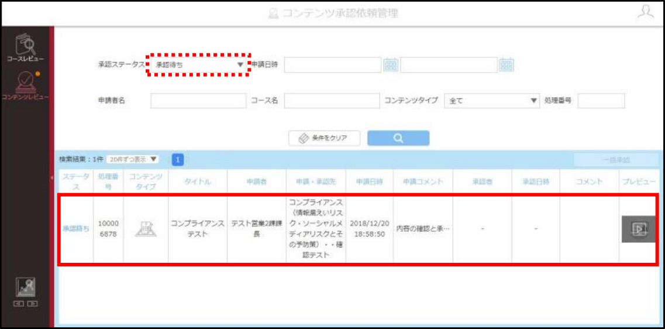Click applicant cell テスト営業2課課長
Image resolution: width=665 pixels, height=329 pixels.
pyautogui.click(x=257, y=229)
